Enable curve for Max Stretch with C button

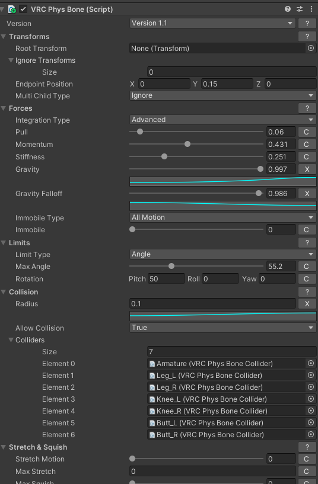(x=307, y=472)
